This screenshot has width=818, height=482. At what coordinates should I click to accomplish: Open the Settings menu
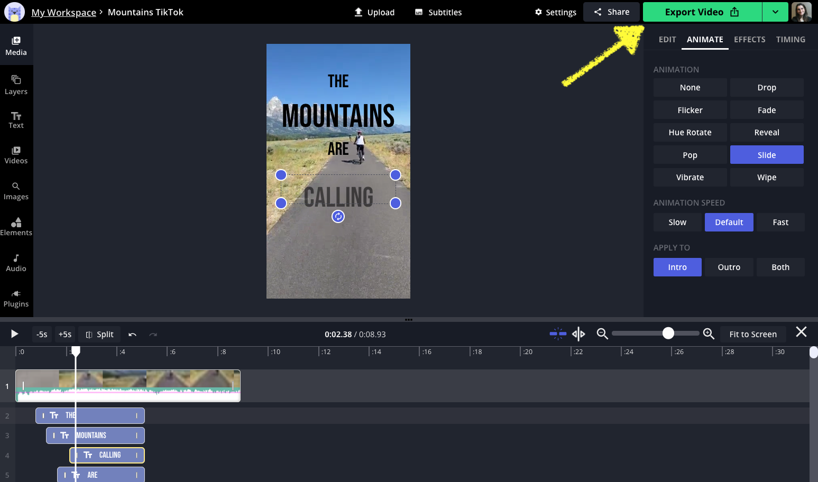(x=555, y=12)
